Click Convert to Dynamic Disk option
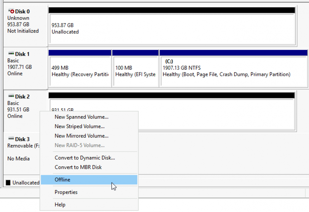This screenshot has height=212, width=309. click(85, 158)
